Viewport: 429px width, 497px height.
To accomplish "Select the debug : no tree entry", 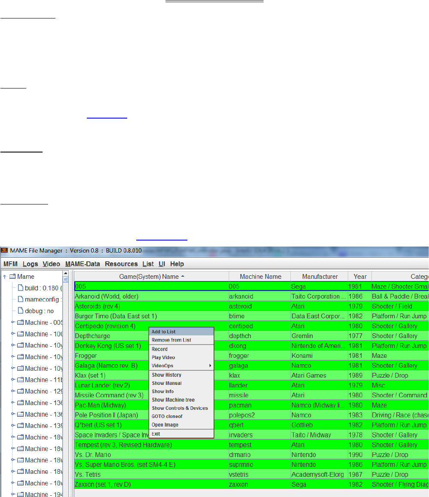I will 39,311.
